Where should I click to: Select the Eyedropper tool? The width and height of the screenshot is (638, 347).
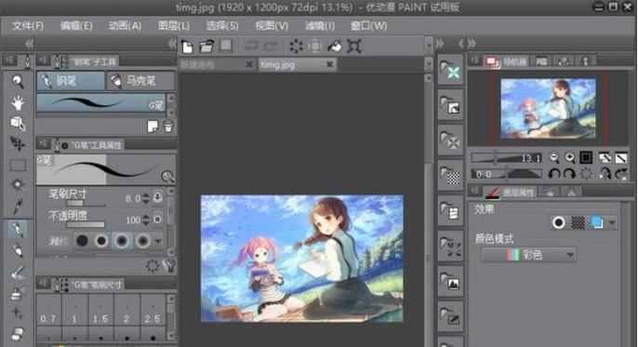pyautogui.click(x=18, y=207)
